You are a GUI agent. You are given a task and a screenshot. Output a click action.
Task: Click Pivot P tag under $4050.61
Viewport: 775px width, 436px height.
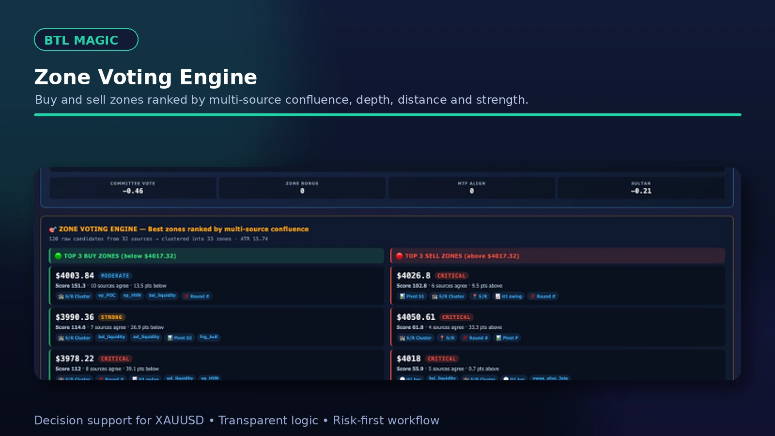pyautogui.click(x=507, y=338)
